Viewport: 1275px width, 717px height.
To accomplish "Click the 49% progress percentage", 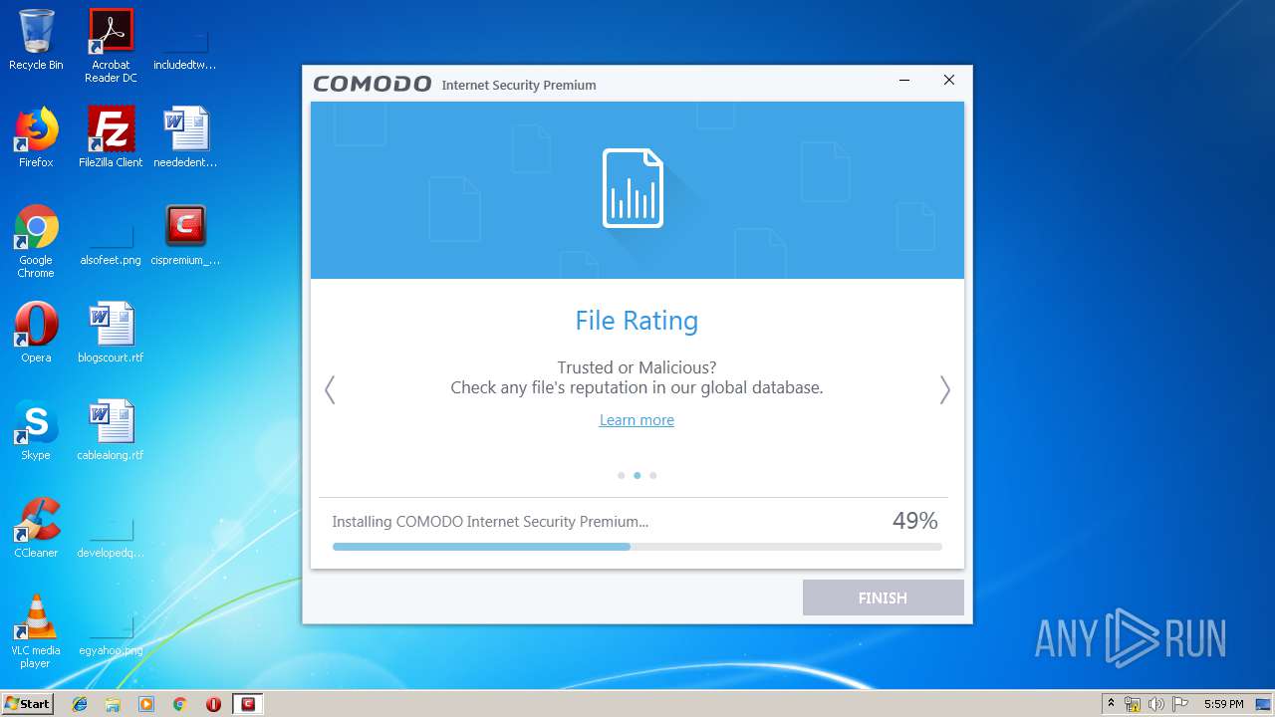I will tap(915, 521).
